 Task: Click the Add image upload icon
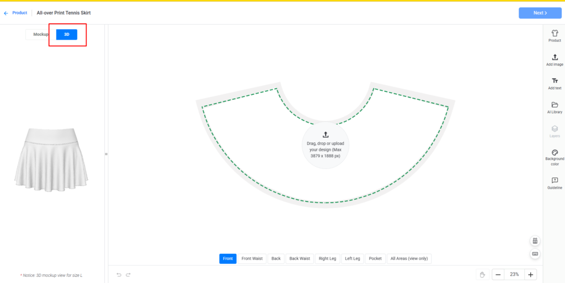pos(555,60)
